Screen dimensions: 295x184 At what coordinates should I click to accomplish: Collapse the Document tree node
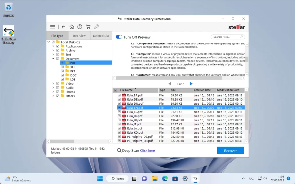pyautogui.click(x=53, y=59)
